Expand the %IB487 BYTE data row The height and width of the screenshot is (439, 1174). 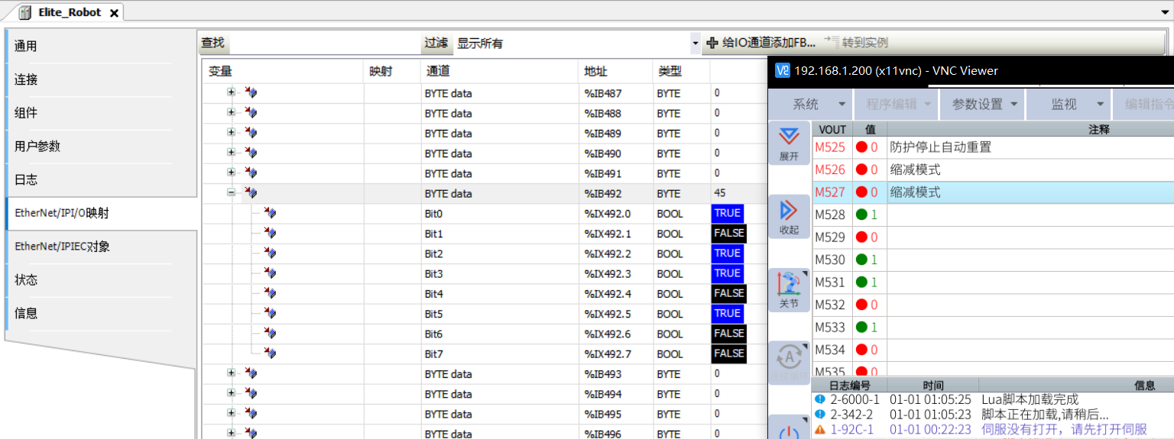(231, 92)
